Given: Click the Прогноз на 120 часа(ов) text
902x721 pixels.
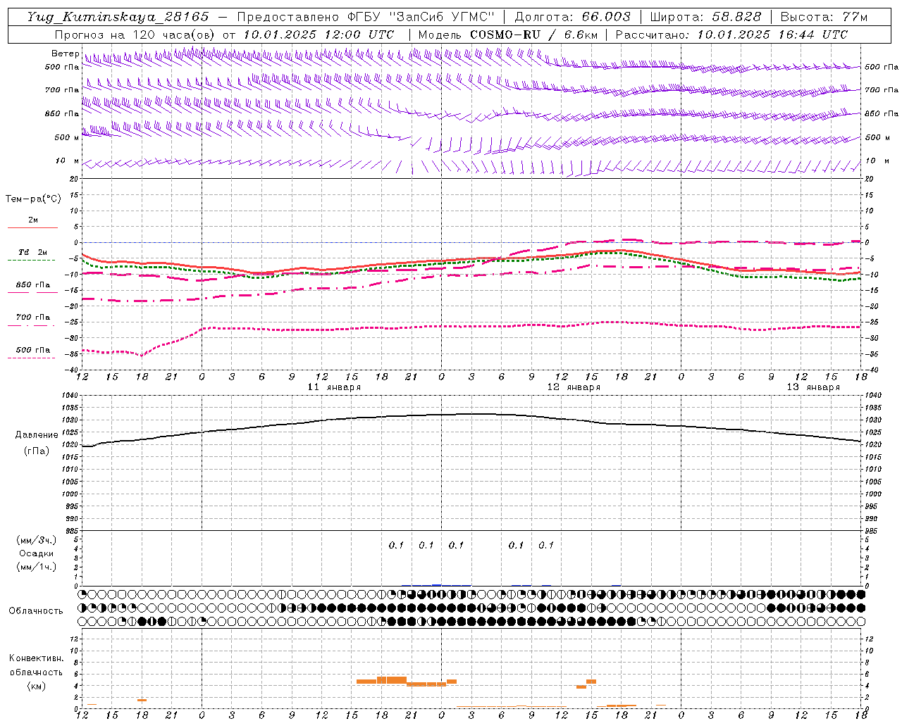Looking at the screenshot, I should pyautogui.click(x=135, y=35).
